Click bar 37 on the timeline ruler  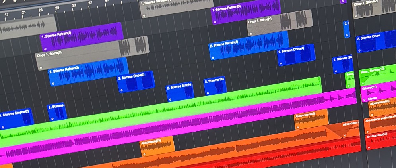tap(90, 3)
